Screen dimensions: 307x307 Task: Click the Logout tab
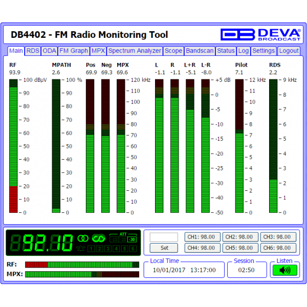tap(289, 51)
